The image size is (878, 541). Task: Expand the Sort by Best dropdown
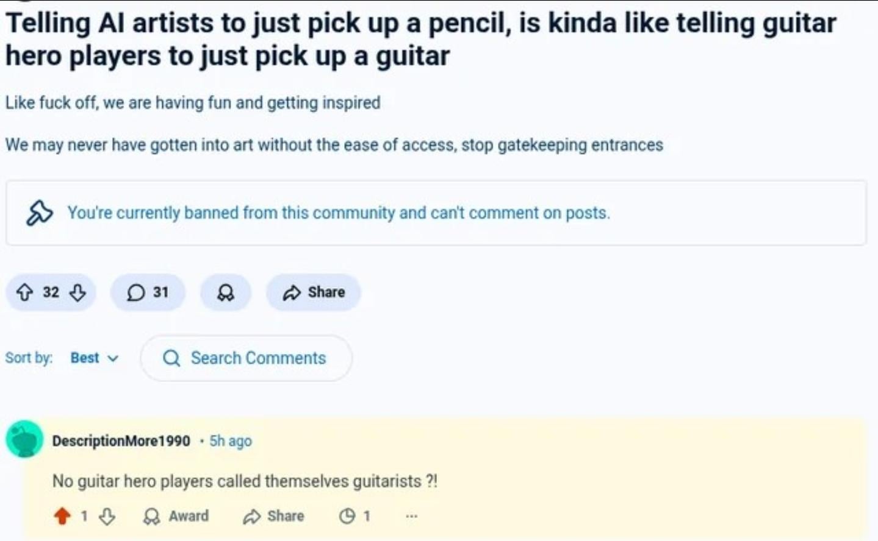point(94,358)
